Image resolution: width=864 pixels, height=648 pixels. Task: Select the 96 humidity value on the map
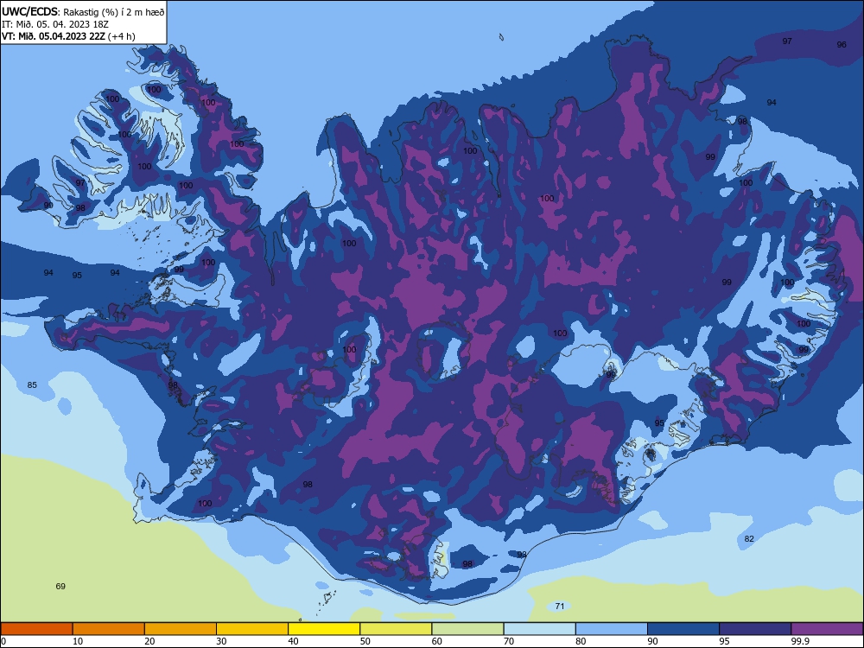coord(842,45)
